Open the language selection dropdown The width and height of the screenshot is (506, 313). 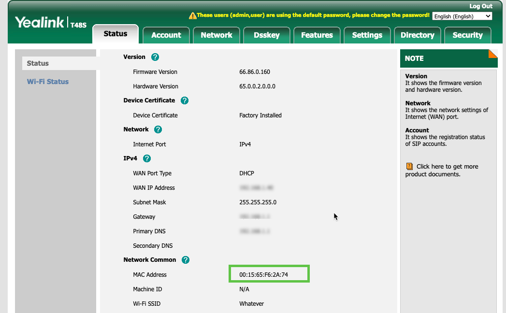coord(462,16)
